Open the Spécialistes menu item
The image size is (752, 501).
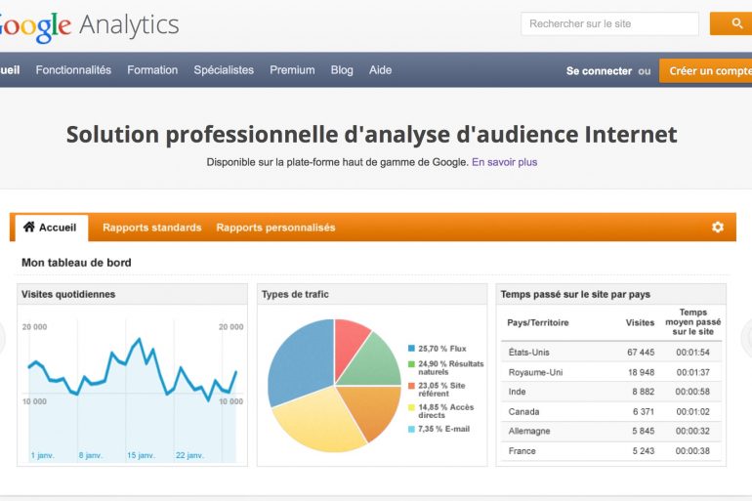pyautogui.click(x=224, y=70)
